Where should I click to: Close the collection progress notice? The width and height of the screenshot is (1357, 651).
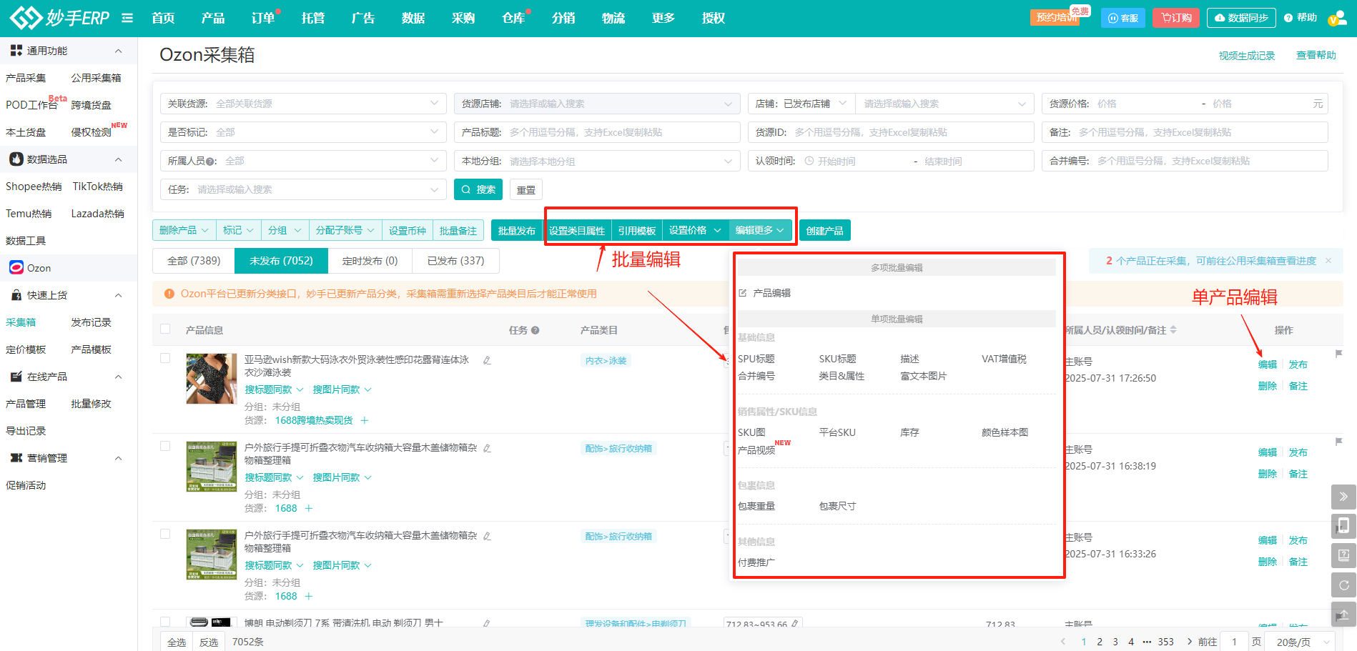tap(1328, 261)
